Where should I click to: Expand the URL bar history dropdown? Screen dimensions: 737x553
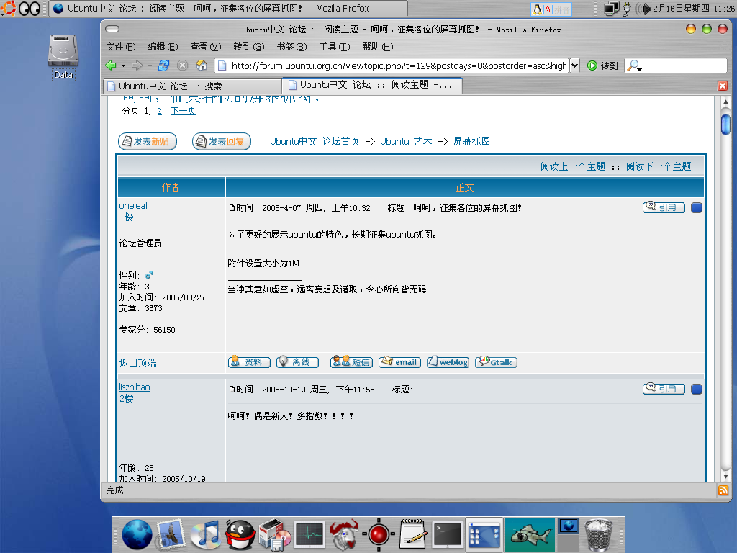click(574, 66)
